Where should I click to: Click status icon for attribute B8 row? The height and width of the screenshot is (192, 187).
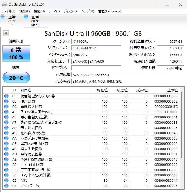click(6, 165)
